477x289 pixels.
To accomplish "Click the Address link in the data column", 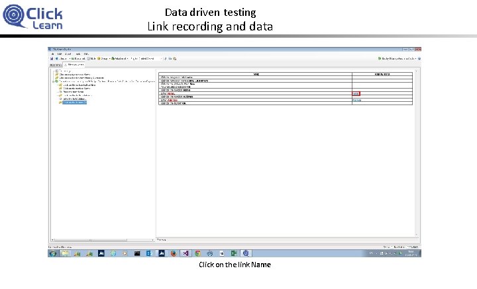I will (357, 100).
